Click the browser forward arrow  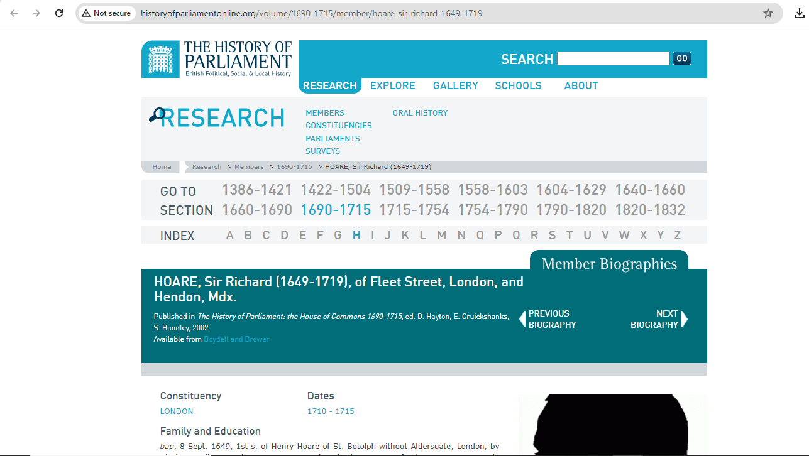point(36,13)
